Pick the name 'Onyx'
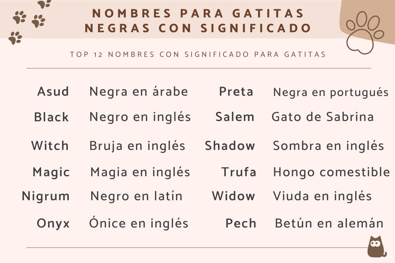The width and height of the screenshot is (395, 263). 53,223
